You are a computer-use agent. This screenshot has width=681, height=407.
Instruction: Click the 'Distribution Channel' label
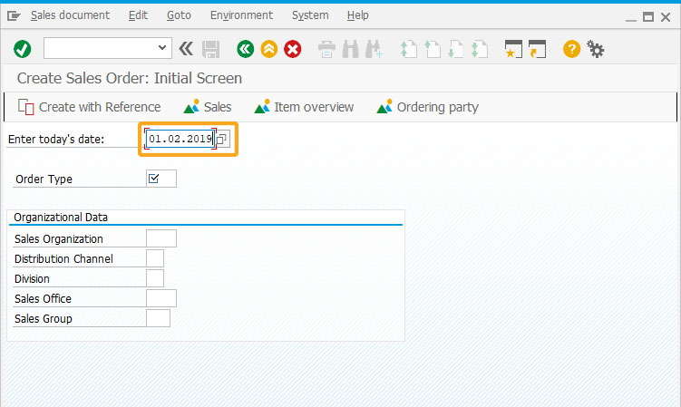tap(63, 259)
